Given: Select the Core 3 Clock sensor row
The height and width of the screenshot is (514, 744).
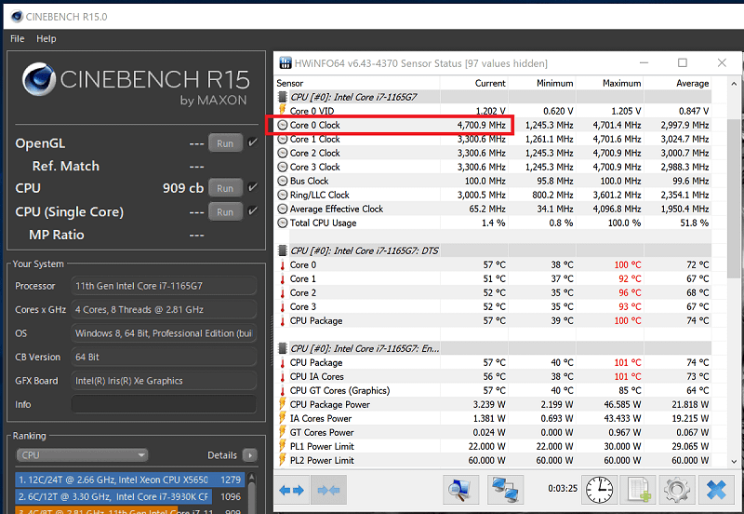Looking at the screenshot, I should pos(493,167).
